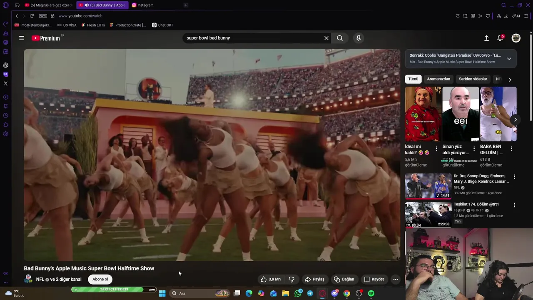Open Spotify from the taskbar
533x300 pixels.
click(x=371, y=293)
